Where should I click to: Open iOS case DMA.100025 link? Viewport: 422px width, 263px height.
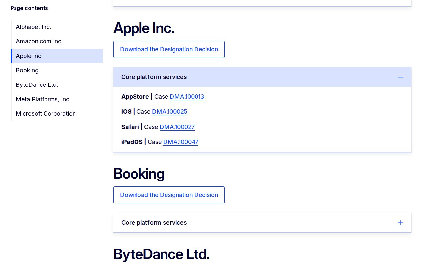[x=169, y=112]
